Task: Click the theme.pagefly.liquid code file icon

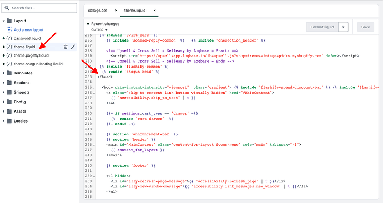Action: (9, 55)
